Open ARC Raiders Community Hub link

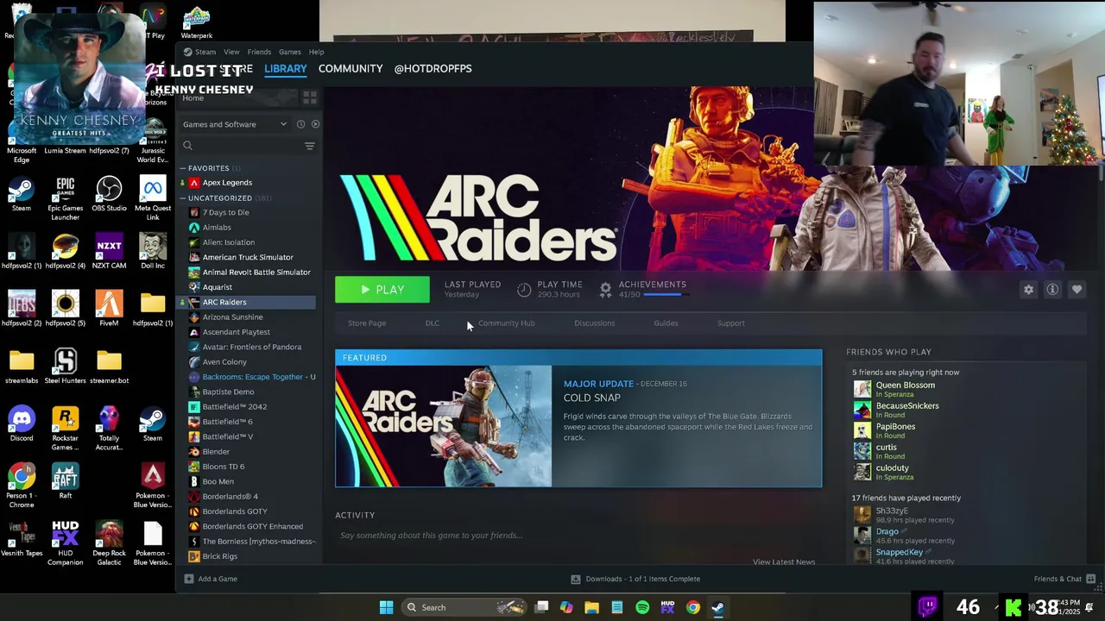pos(507,323)
